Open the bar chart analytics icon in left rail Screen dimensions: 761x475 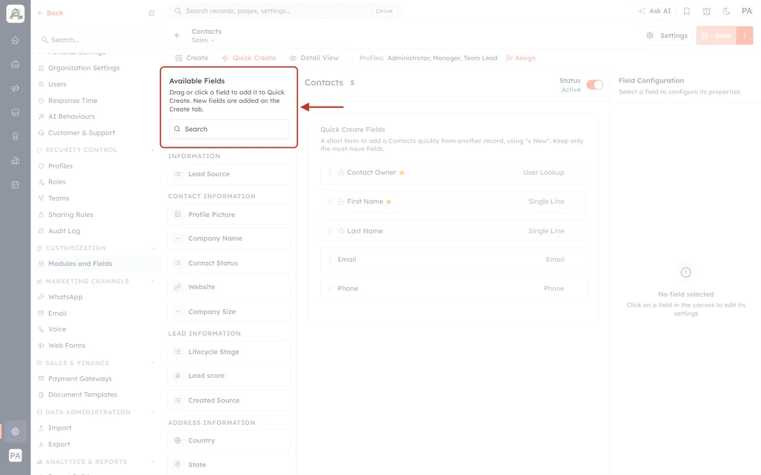[15, 160]
